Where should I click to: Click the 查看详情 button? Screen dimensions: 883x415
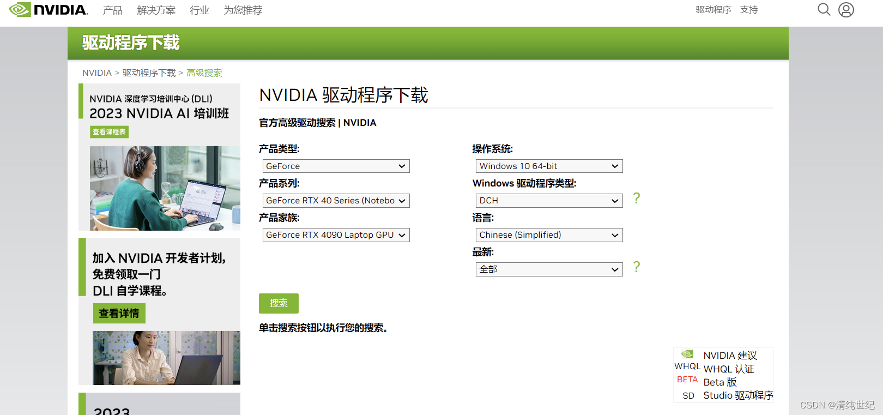click(119, 314)
